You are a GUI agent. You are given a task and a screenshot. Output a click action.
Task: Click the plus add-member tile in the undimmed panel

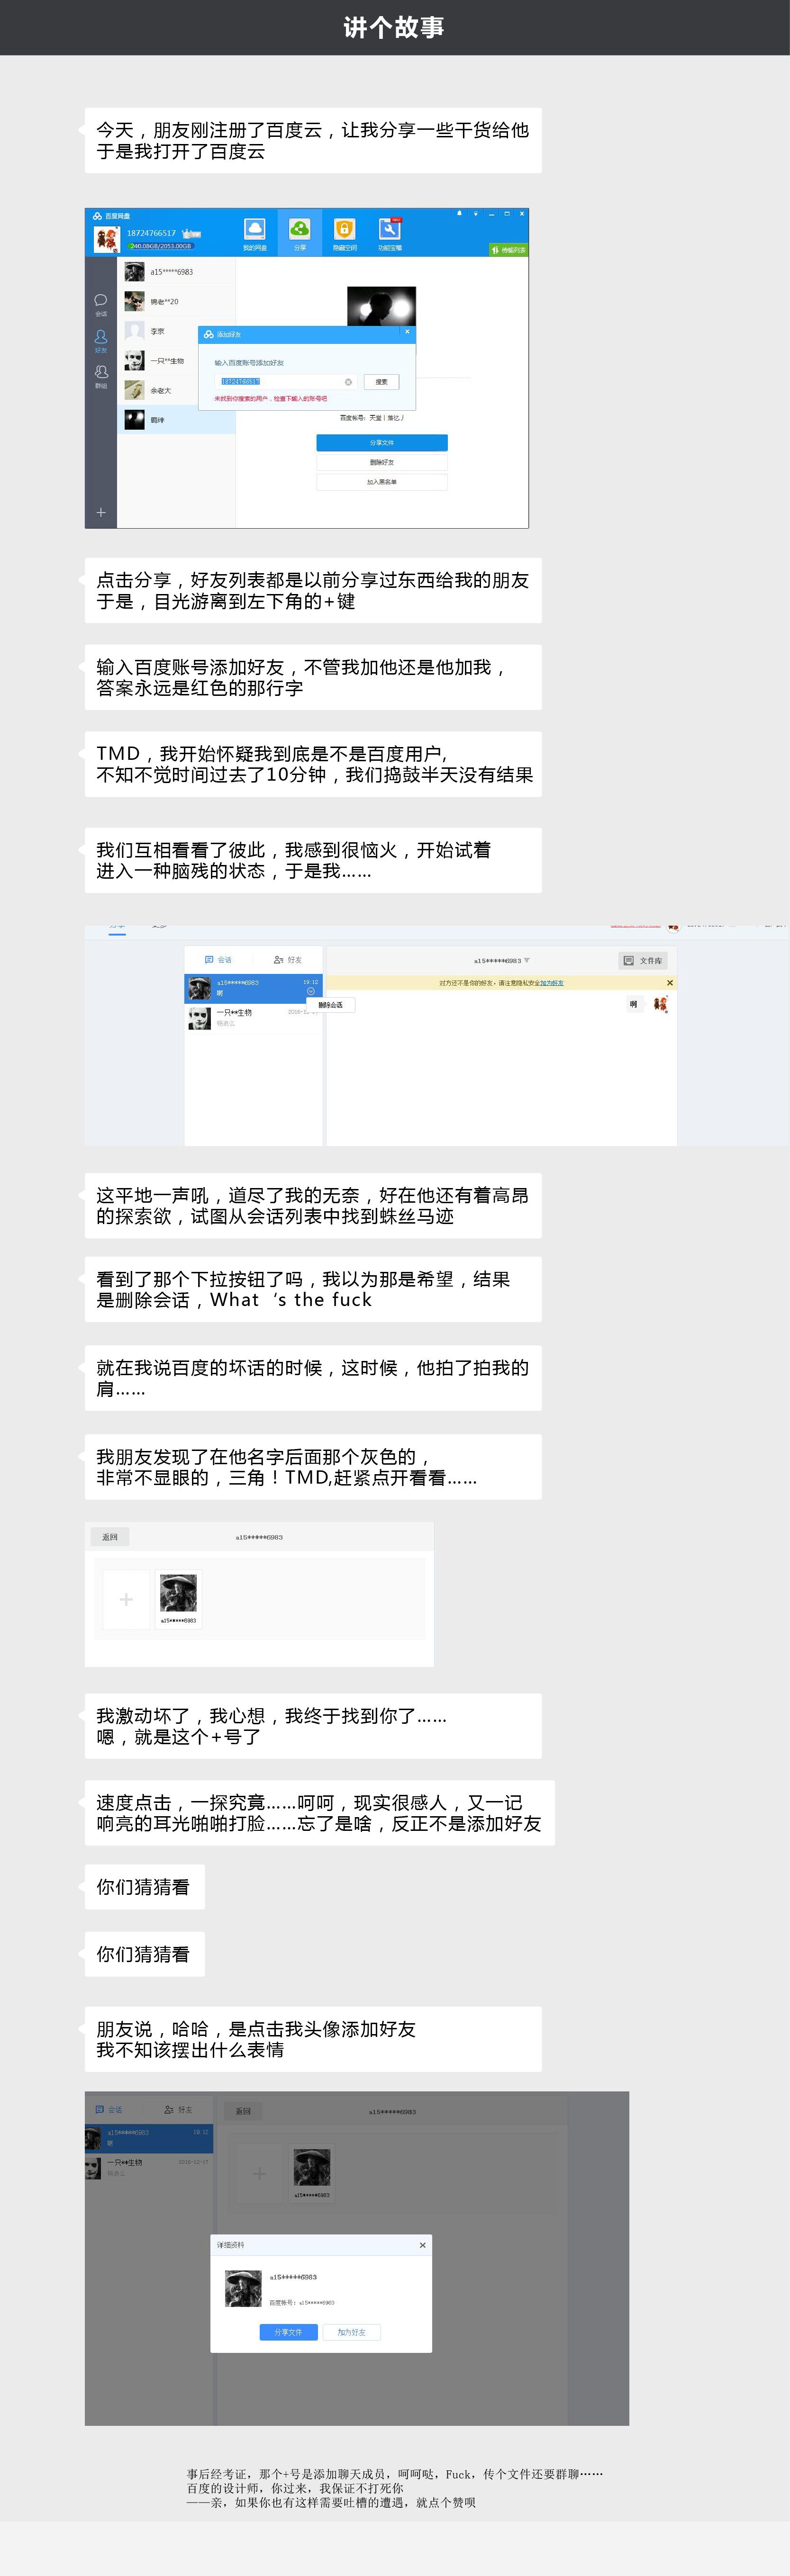126,1599
